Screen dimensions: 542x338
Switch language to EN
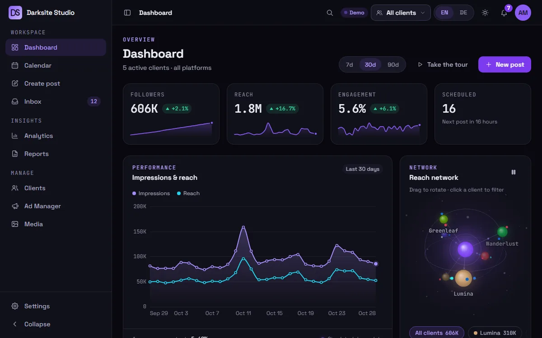[x=444, y=13]
